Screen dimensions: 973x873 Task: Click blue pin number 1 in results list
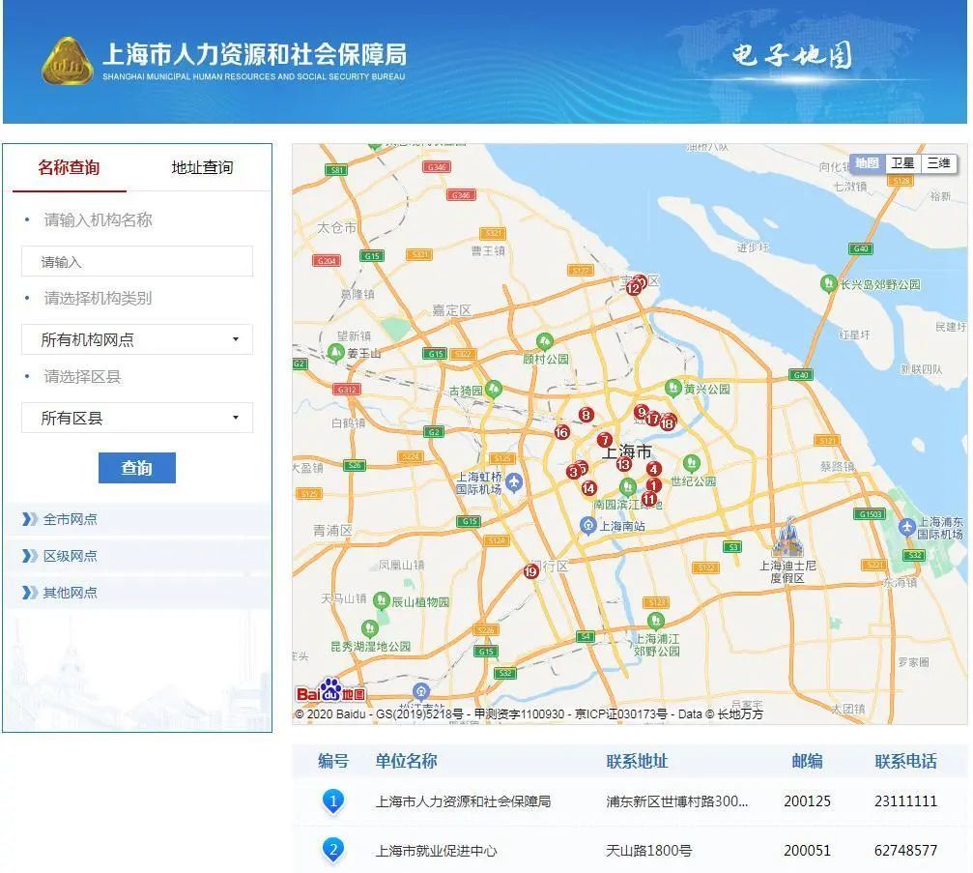coord(333,801)
